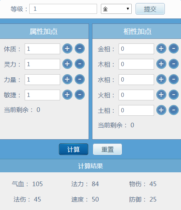Add a point to 敏捷
181x210 pixels.
pos(67,95)
